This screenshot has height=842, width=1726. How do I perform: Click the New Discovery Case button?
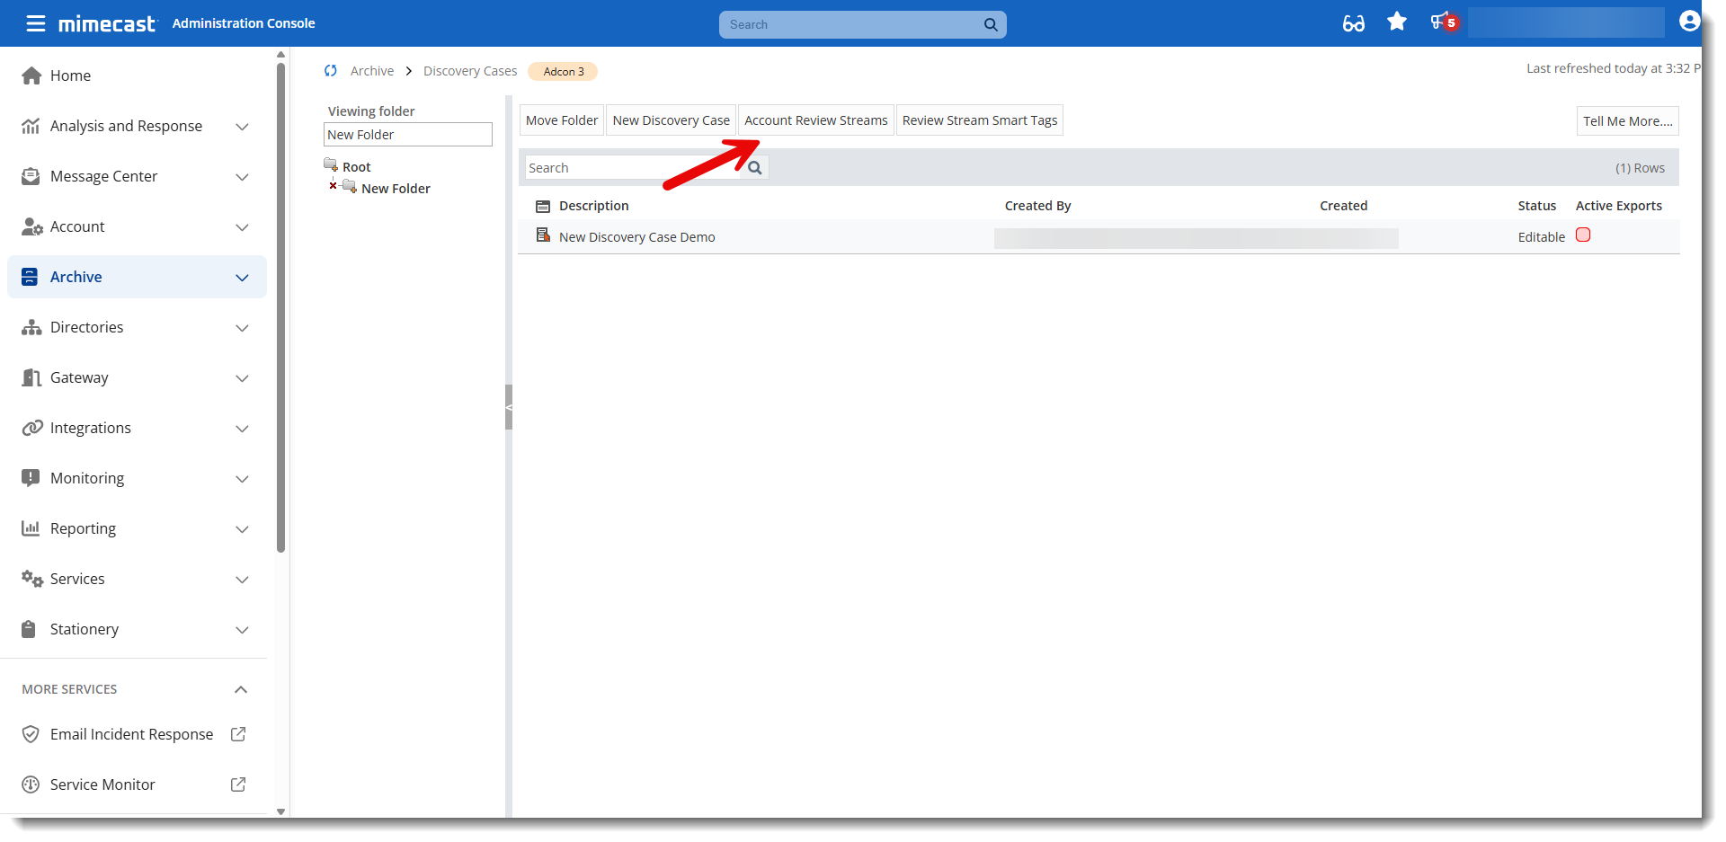671,120
